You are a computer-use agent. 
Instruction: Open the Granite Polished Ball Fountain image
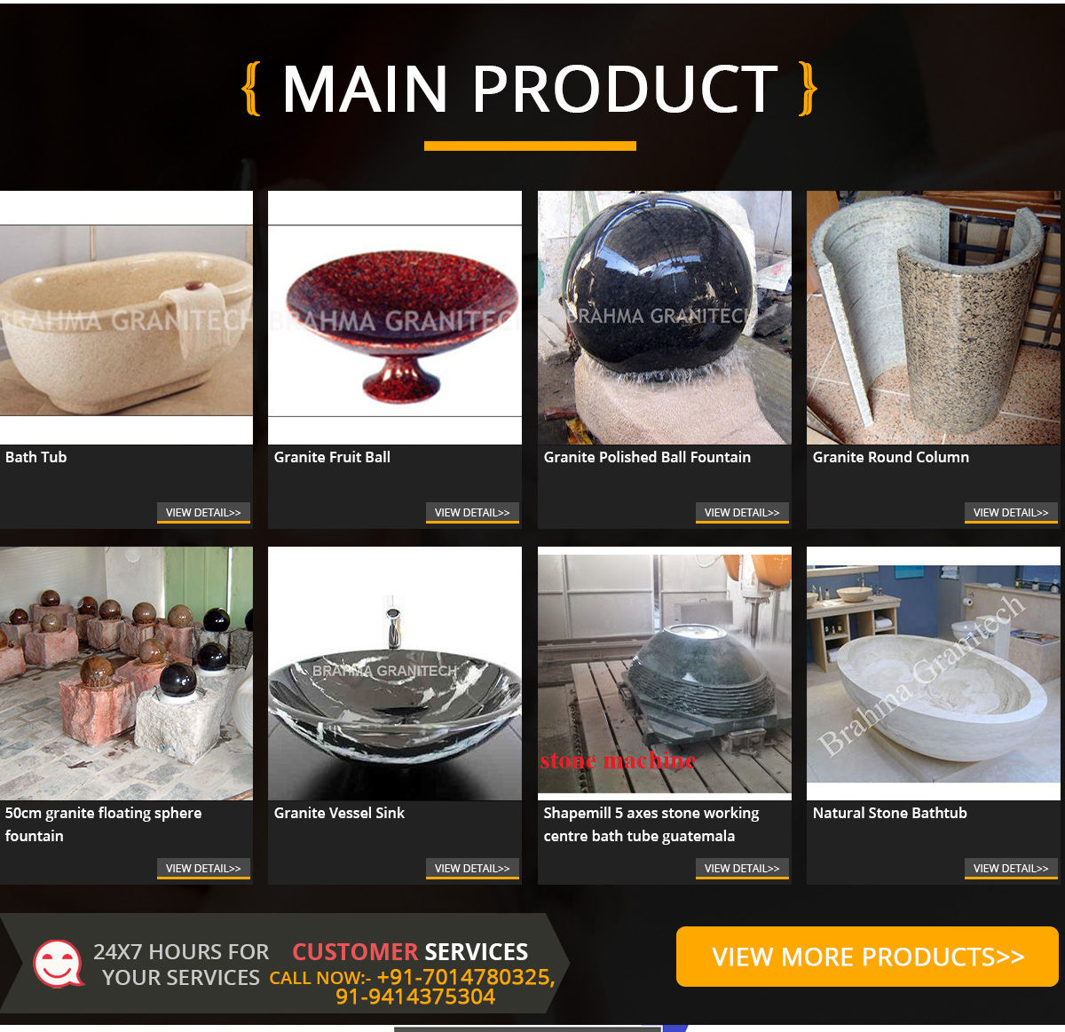(664, 318)
